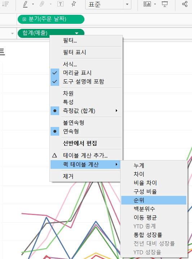Click the presentation mode monitor icon
The image size is (192, 259).
(165, 4)
